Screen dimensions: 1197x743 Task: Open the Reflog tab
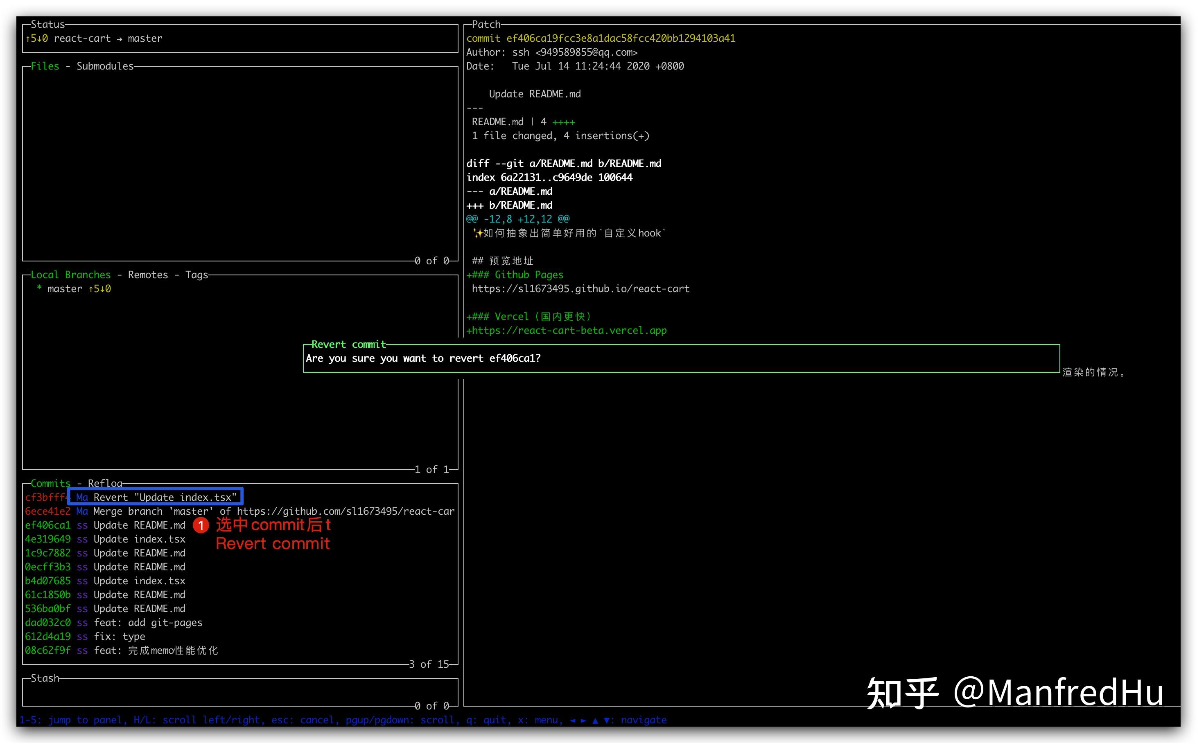click(x=105, y=483)
